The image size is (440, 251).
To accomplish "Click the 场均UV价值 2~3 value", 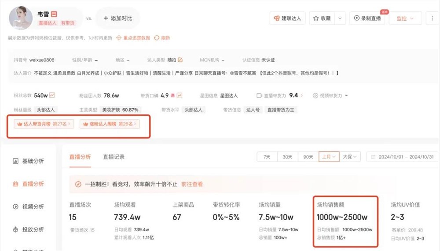I will click(x=397, y=217).
